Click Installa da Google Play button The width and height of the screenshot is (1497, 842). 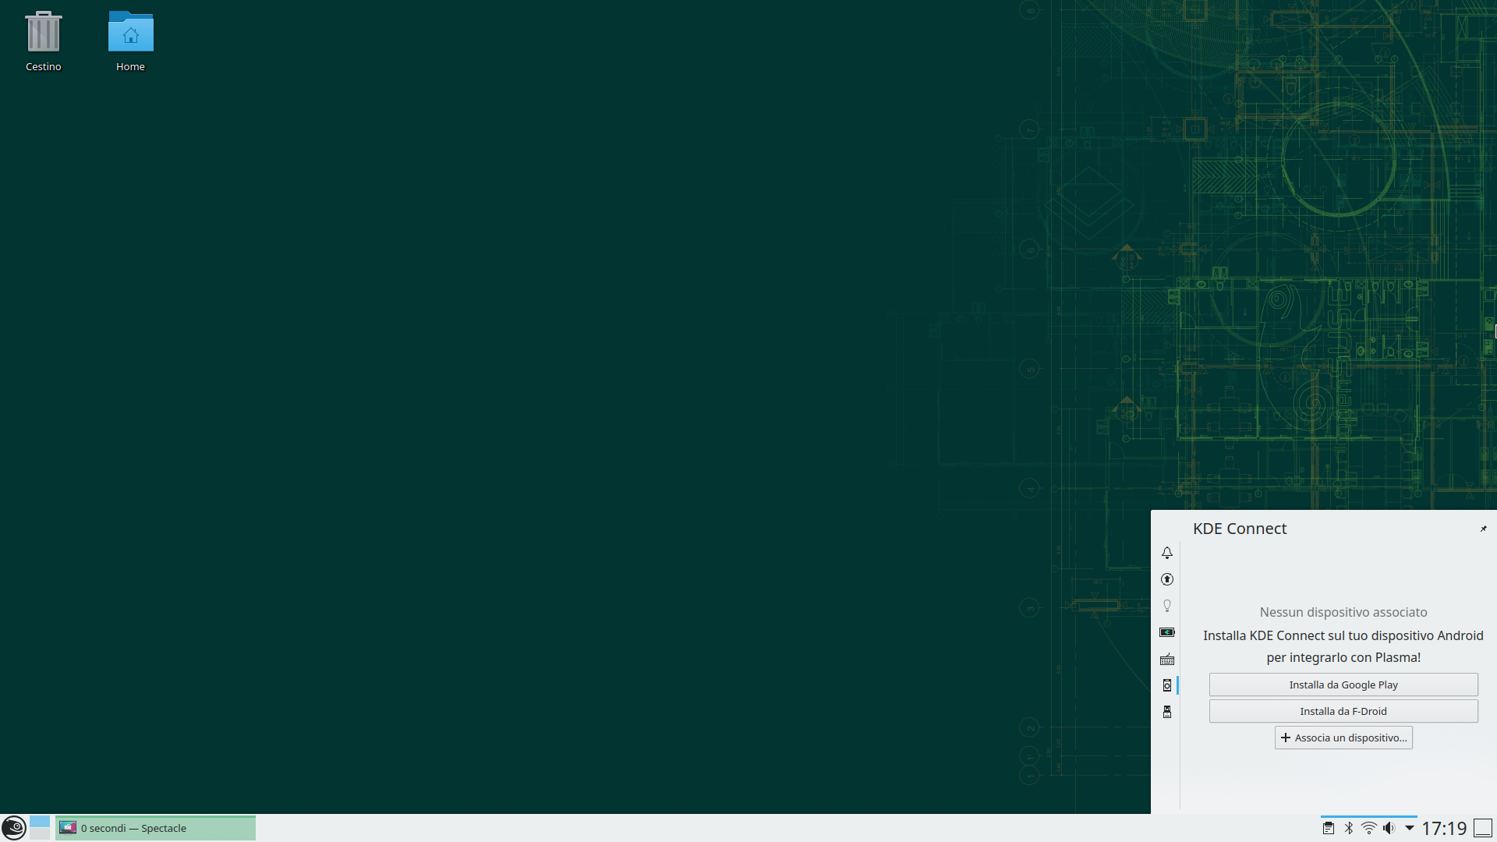(x=1343, y=685)
